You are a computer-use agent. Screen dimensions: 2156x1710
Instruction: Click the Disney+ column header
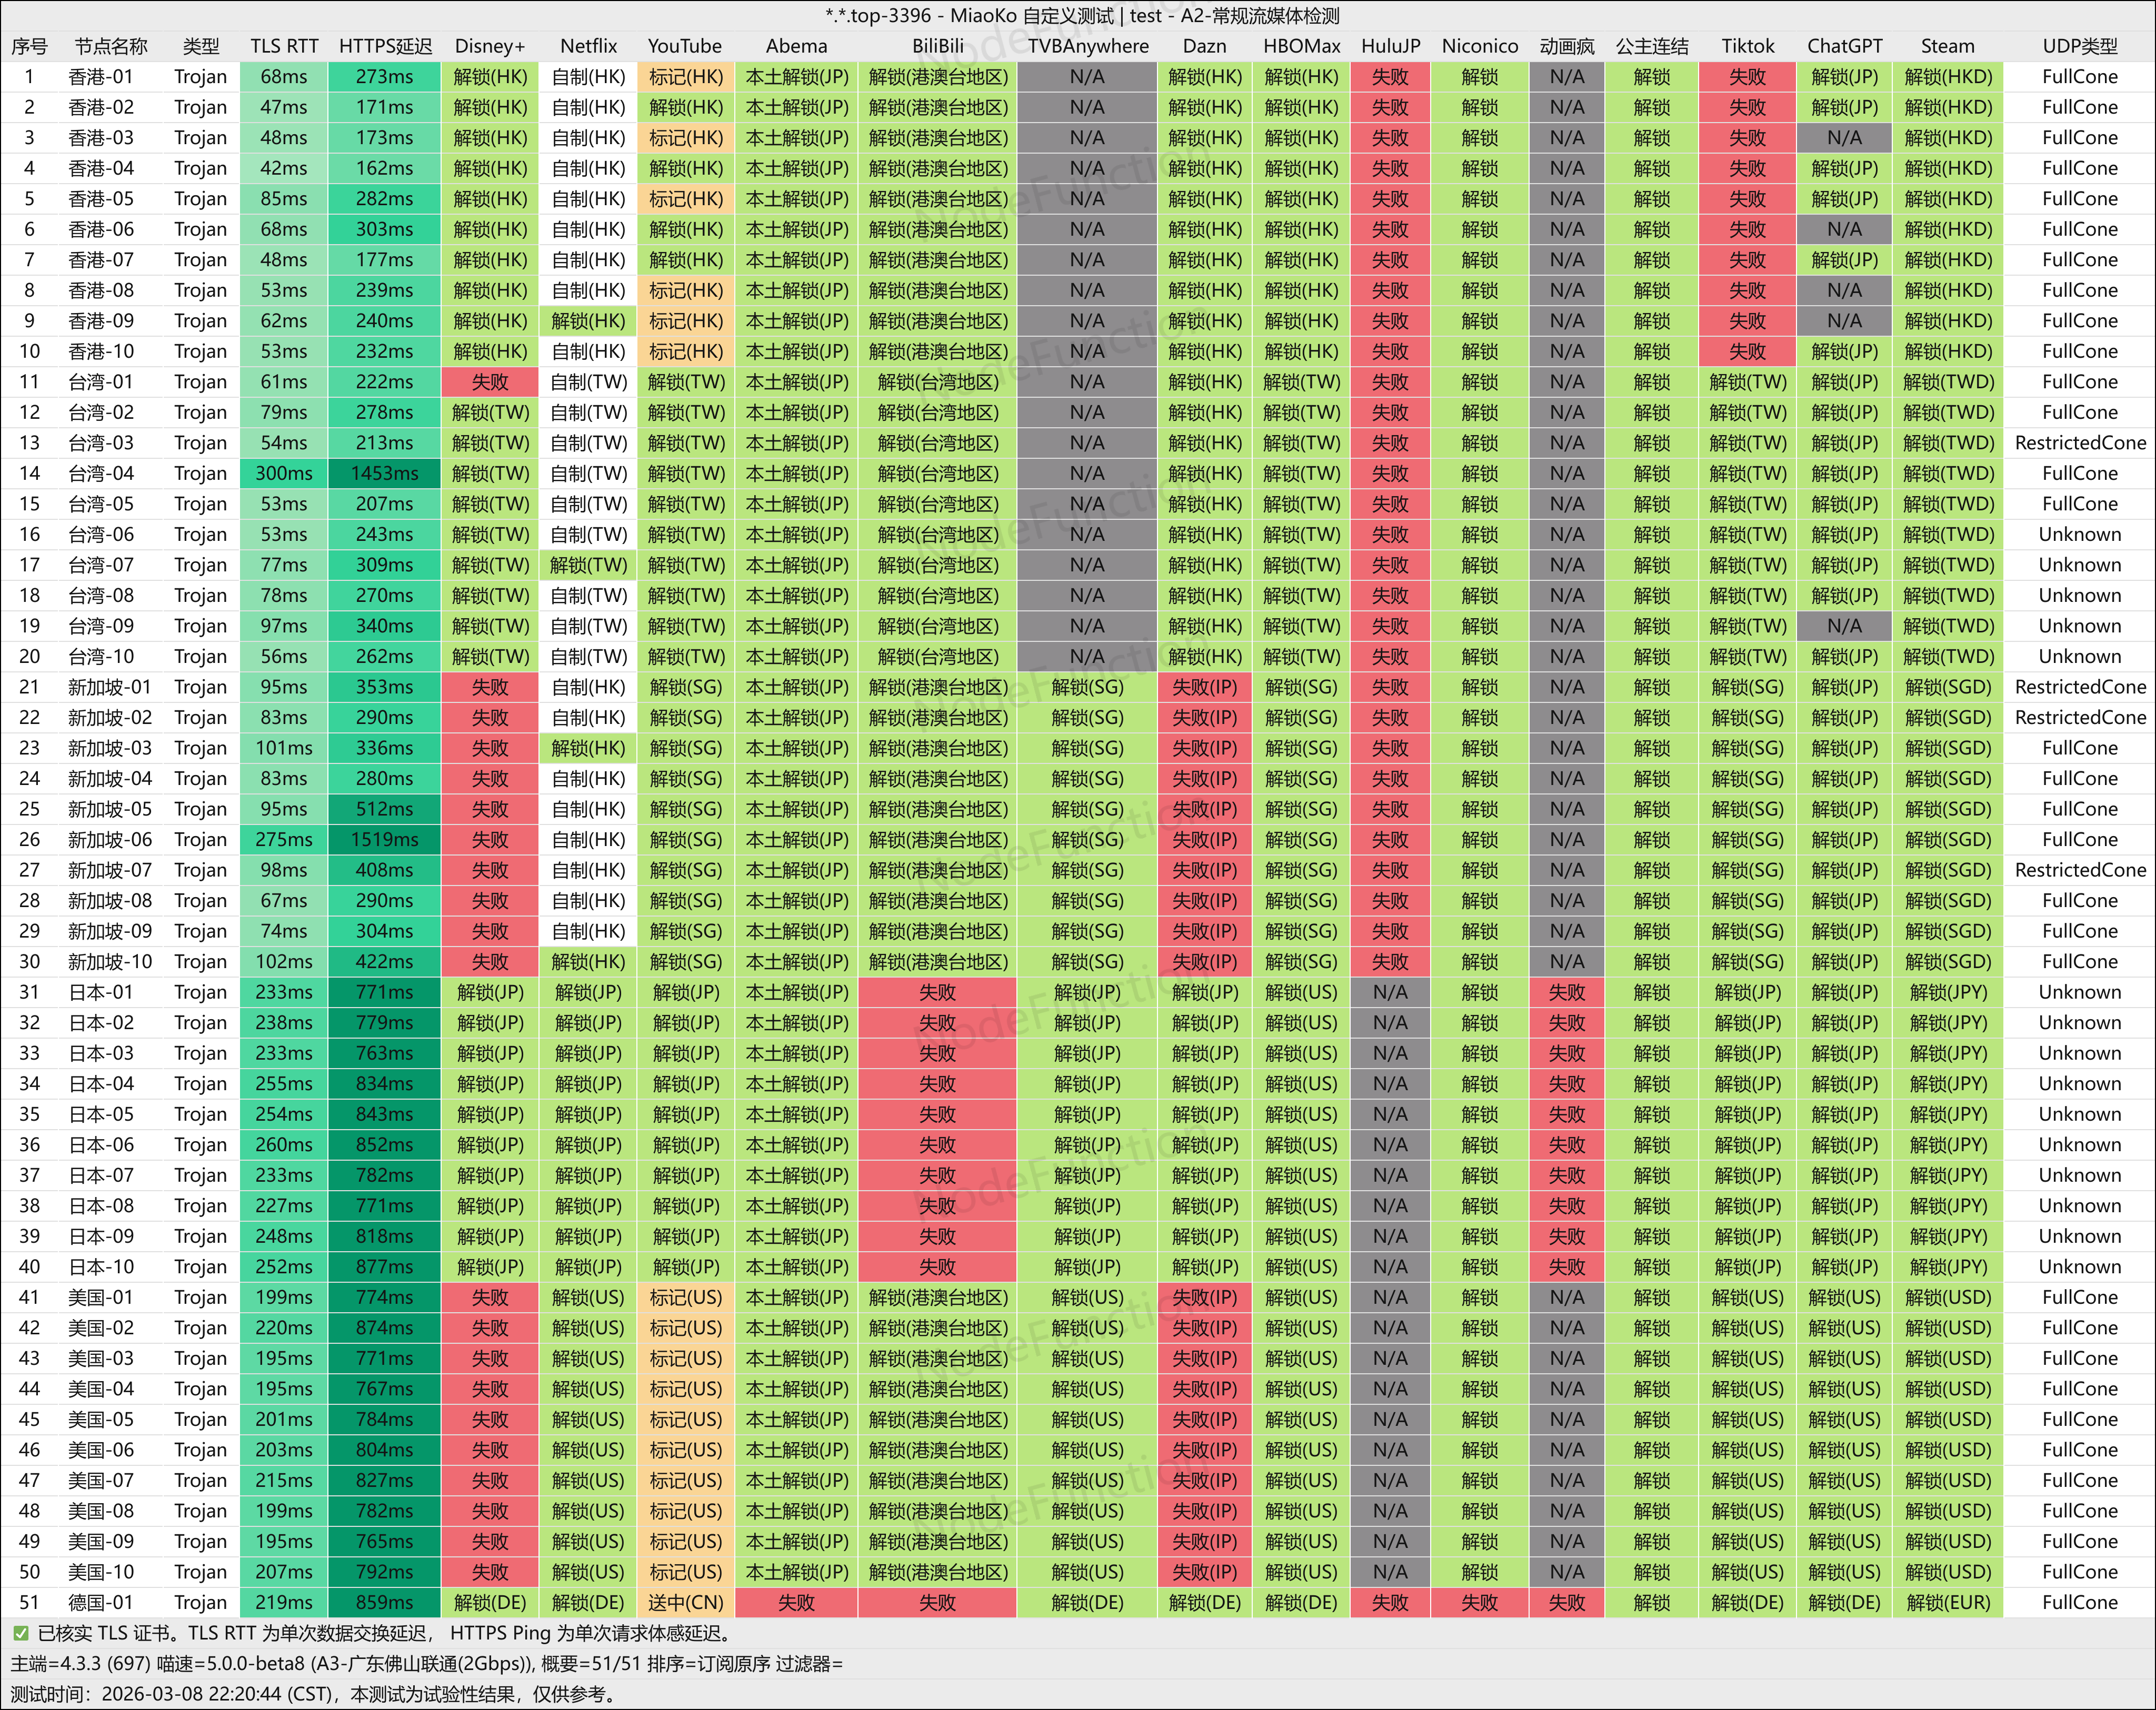pyautogui.click(x=490, y=46)
